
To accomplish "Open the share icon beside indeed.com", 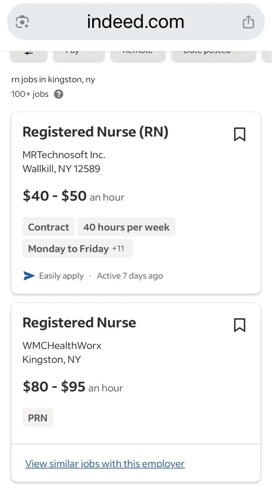I will (248, 22).
